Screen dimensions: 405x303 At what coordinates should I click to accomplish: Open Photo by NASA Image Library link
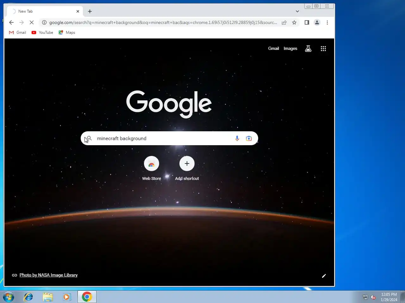pos(48,275)
